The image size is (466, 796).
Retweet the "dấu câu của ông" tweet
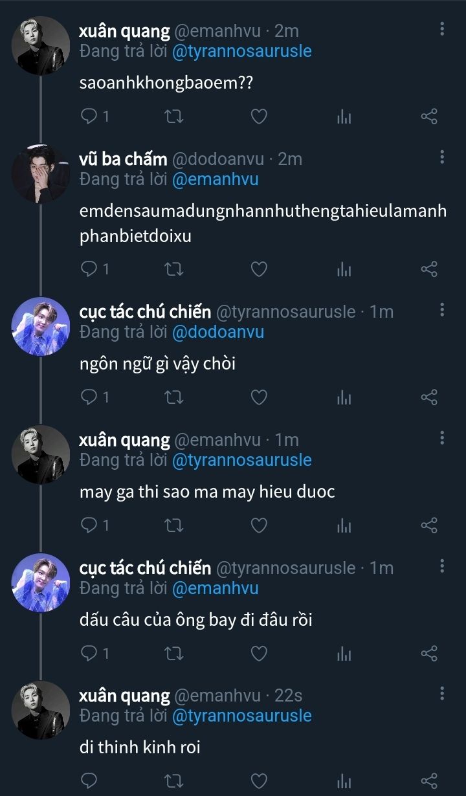174,653
